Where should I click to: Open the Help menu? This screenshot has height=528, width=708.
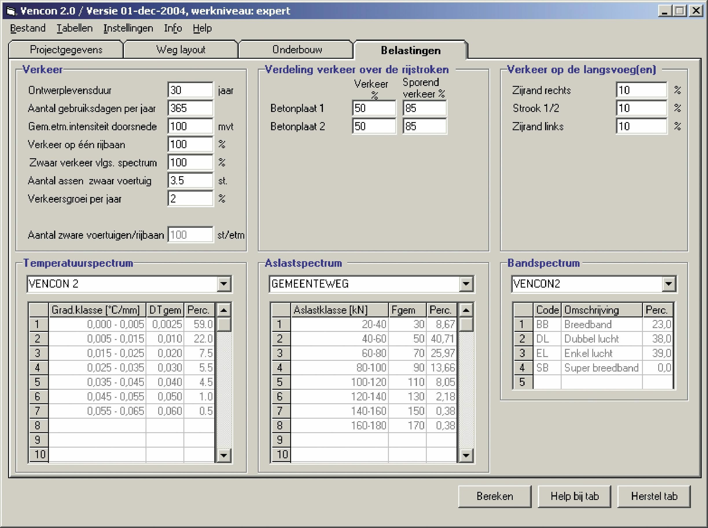202,28
